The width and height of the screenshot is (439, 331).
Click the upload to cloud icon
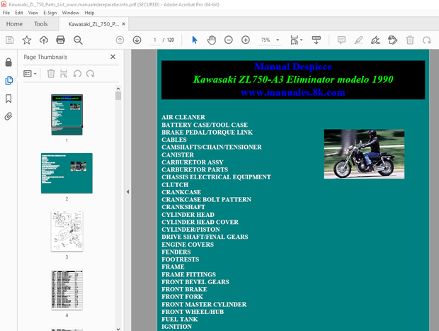point(44,40)
